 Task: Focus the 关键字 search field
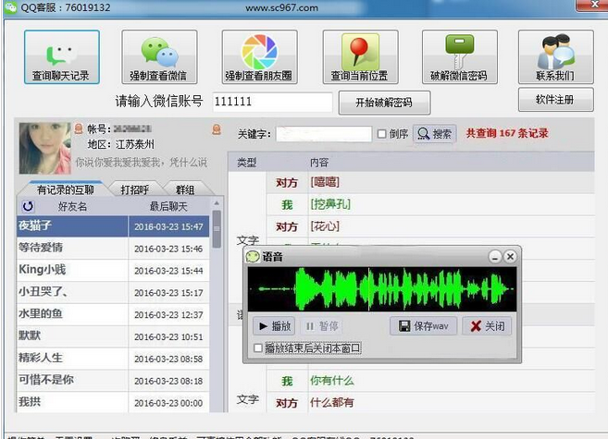(x=324, y=134)
